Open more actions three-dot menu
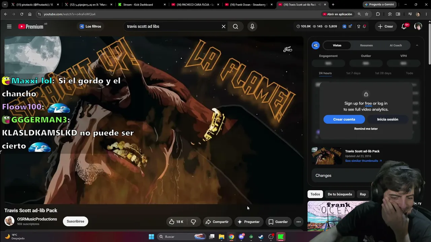The image size is (431, 242). 298,222
